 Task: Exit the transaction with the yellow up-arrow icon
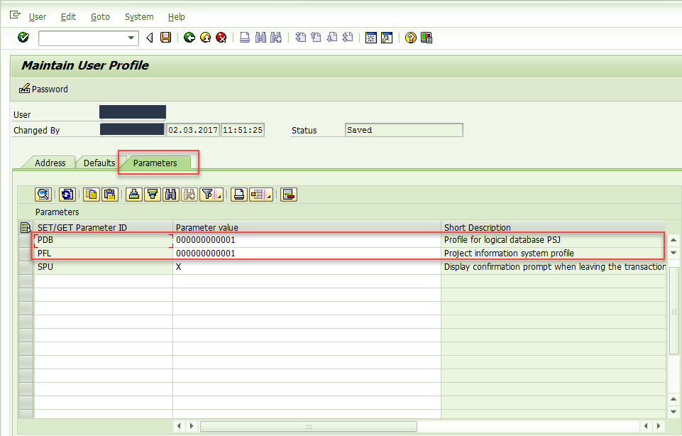[205, 38]
